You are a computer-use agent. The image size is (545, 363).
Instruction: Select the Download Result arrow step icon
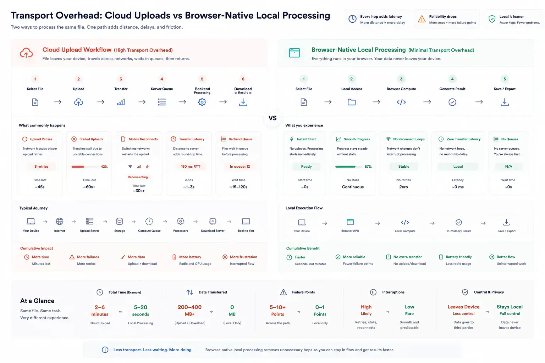243,102
